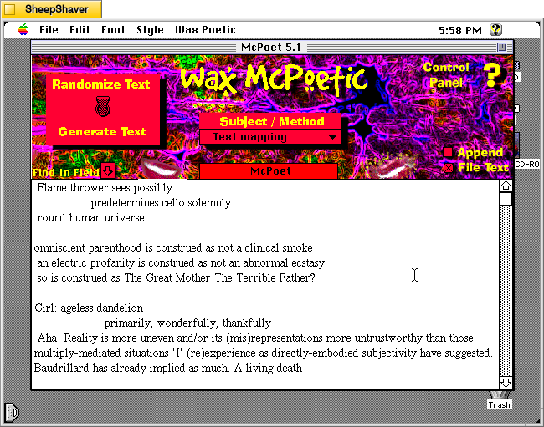The width and height of the screenshot is (544, 427).
Task: Click the scroll up arrow of text field
Action: (506, 186)
